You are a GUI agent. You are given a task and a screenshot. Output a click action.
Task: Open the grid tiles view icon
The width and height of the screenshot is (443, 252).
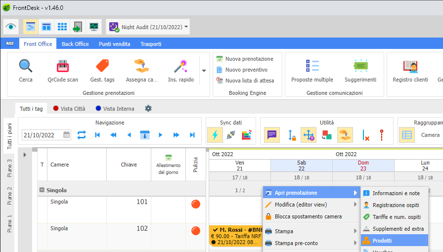coord(62,27)
